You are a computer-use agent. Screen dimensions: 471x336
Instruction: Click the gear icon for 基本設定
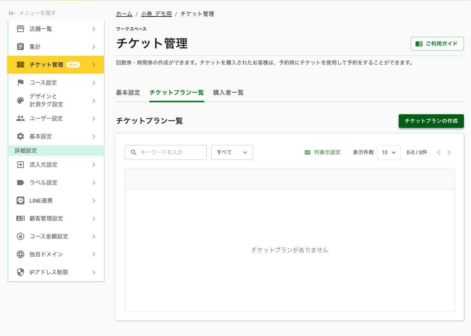(20, 136)
